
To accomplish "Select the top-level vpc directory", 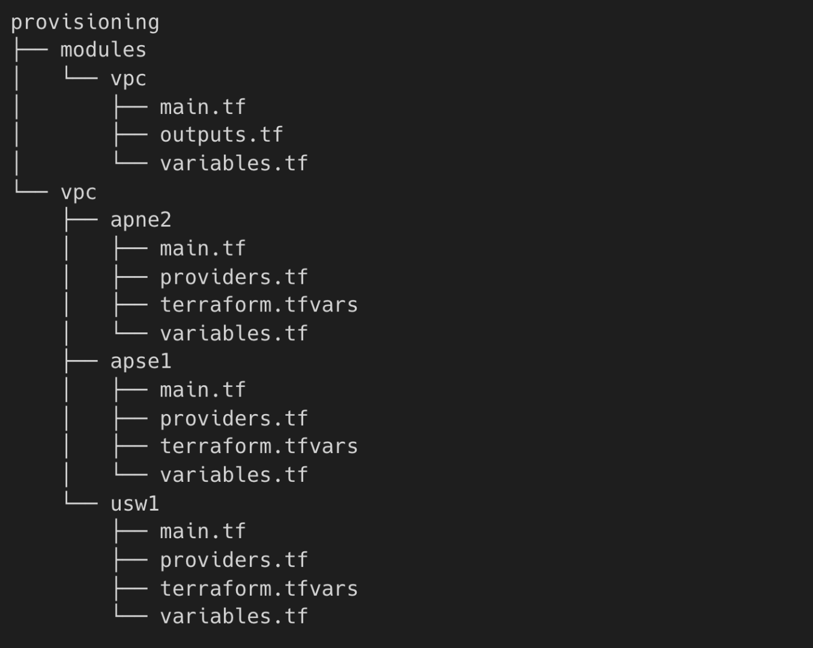I will 78,192.
